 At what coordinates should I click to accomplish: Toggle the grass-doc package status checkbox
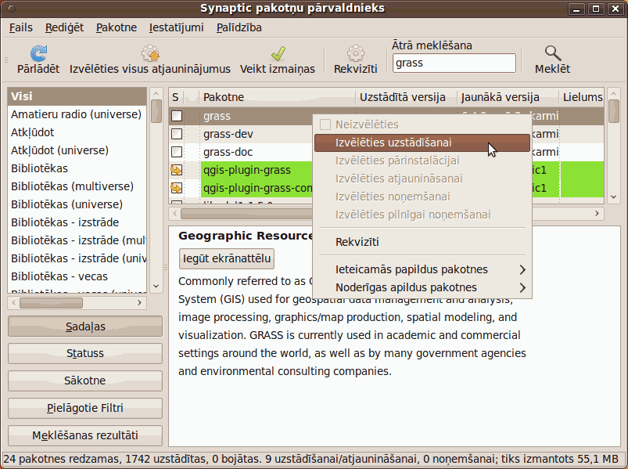click(x=177, y=152)
